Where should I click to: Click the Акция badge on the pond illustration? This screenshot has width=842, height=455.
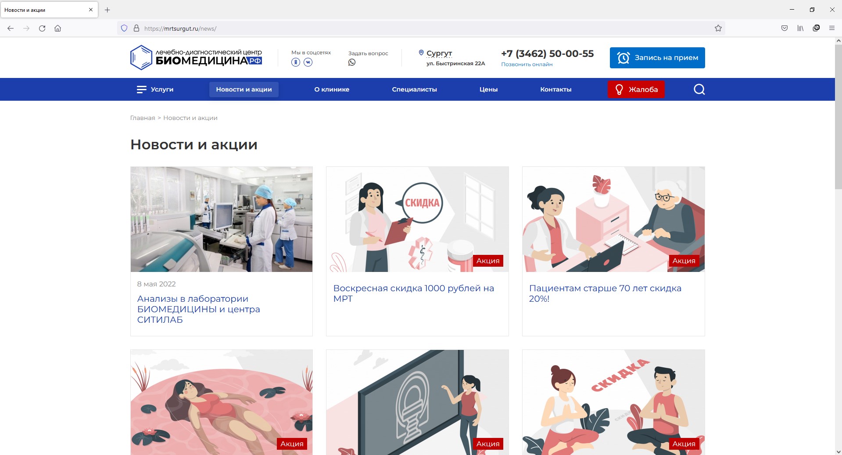[x=292, y=444]
